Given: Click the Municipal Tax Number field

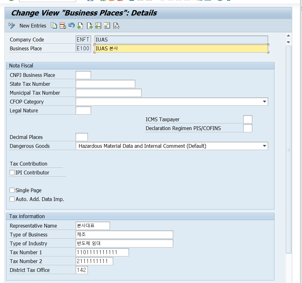Looking at the screenshot, I should (x=109, y=93).
